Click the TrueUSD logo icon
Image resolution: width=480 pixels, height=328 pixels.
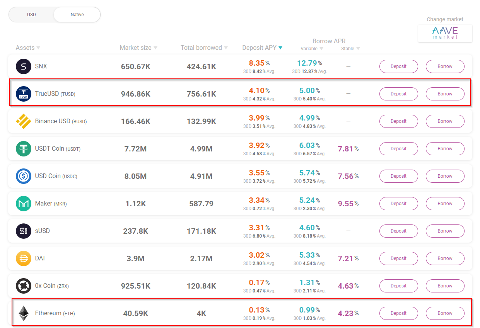click(x=24, y=94)
